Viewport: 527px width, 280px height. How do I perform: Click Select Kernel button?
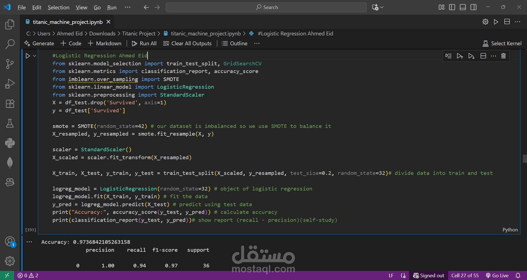[x=502, y=43]
